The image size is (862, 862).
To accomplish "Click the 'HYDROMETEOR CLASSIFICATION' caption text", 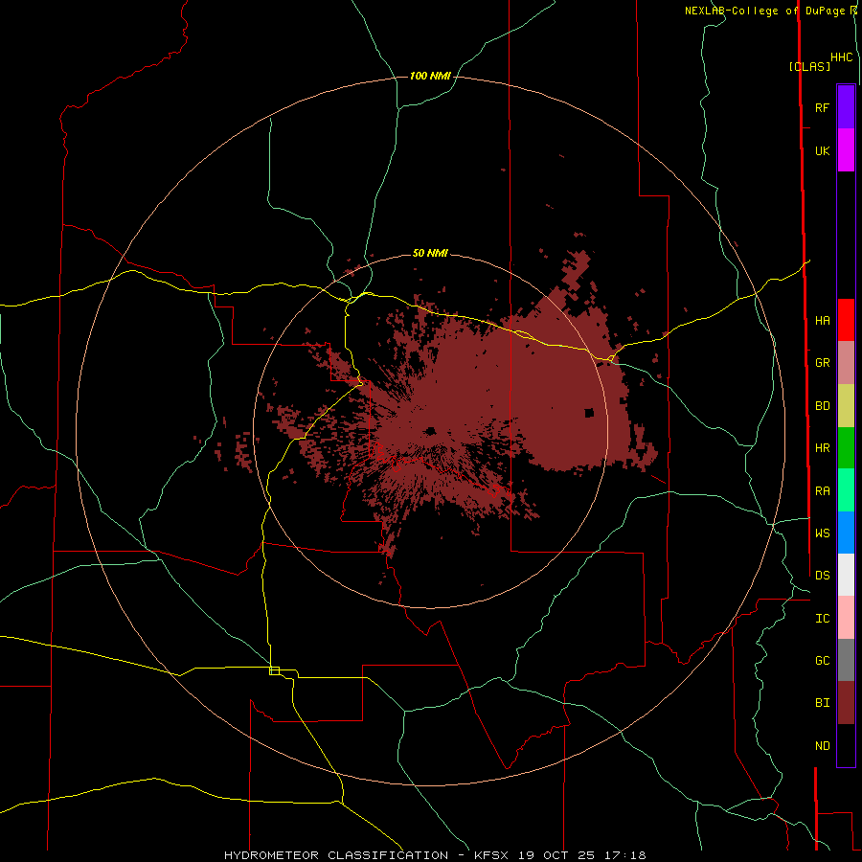I will 336,855.
